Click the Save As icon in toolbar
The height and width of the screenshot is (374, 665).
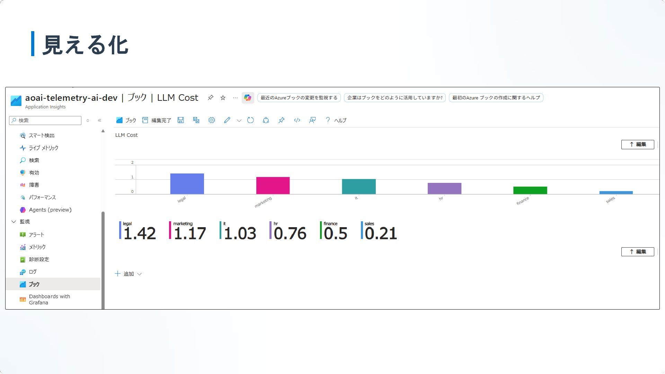196,120
